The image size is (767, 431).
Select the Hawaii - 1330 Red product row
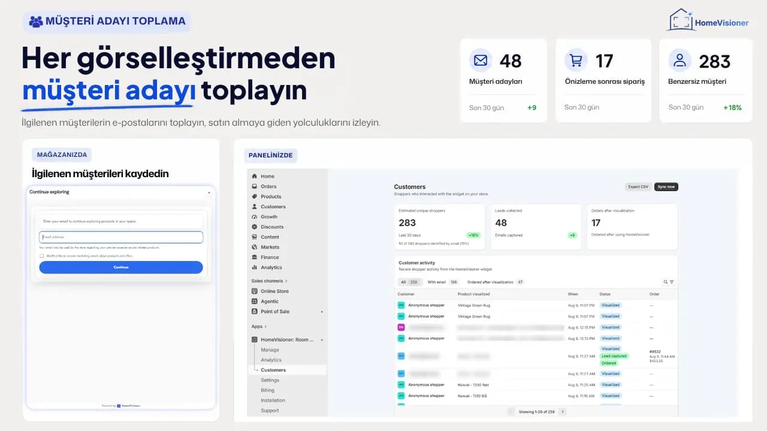click(x=536, y=385)
